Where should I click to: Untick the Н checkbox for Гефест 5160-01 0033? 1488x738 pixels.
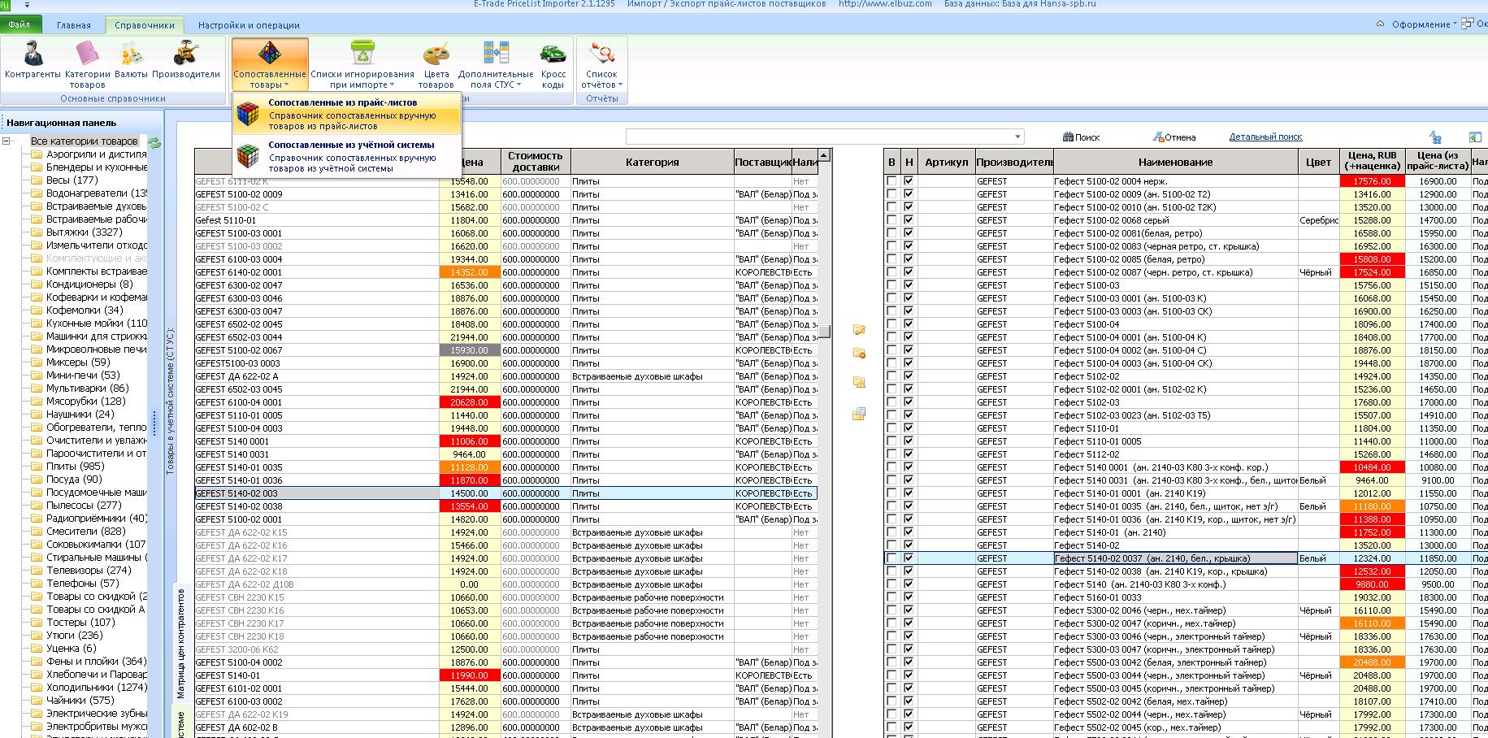[x=909, y=597]
